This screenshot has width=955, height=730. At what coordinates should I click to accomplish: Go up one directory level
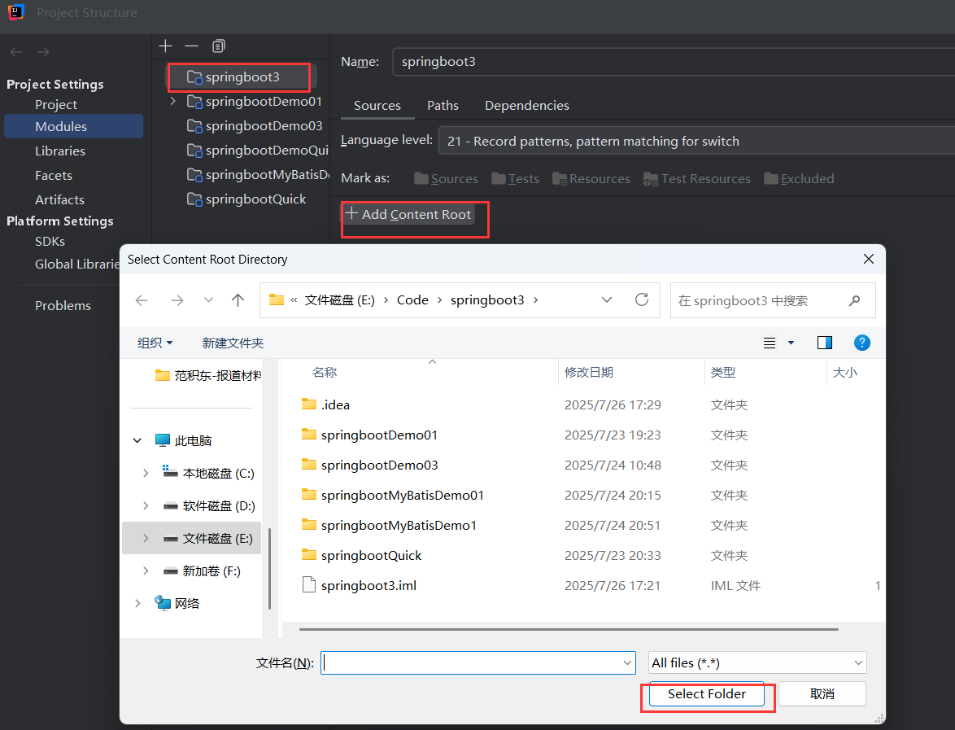click(x=238, y=300)
